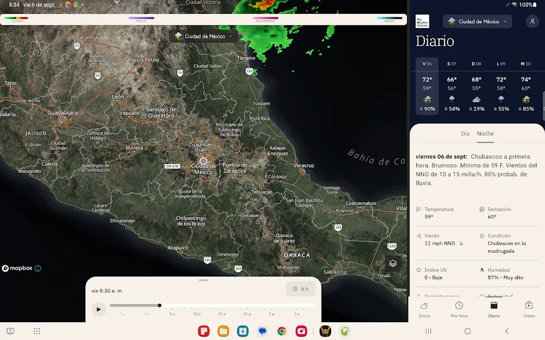Open the user profile icon
545x340 pixels.
click(532, 21)
